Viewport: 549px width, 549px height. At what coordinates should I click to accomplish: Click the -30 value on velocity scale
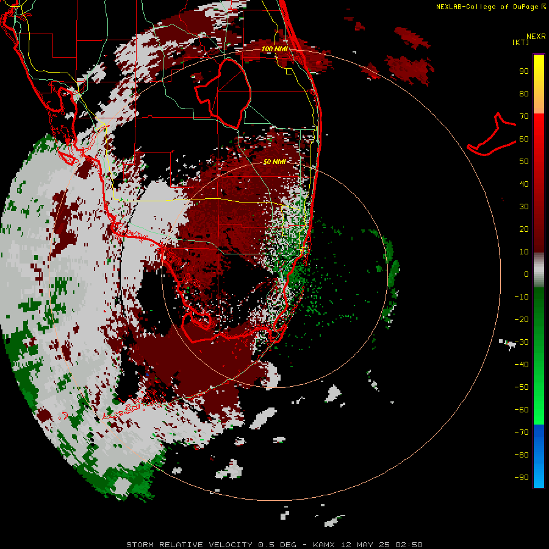[522, 342]
